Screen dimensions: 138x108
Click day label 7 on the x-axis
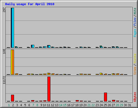[33, 105]
